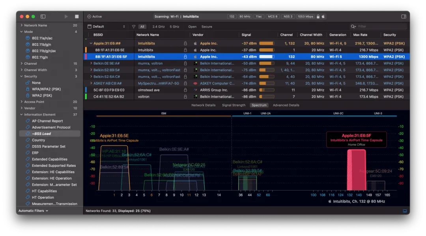The height and width of the screenshot is (236, 426).
Task: Open the Default profile dropdown
Action: tap(106, 26)
